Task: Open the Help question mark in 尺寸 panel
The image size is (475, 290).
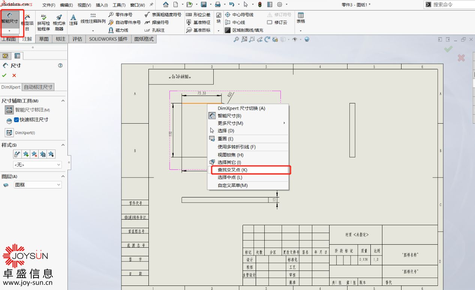Action: click(x=60, y=66)
